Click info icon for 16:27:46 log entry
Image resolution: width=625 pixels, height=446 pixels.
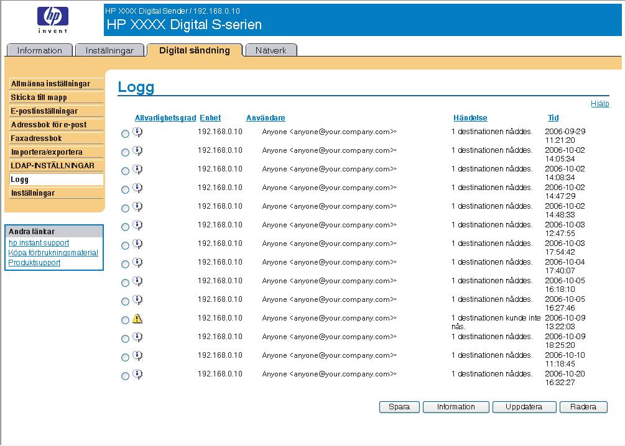(137, 300)
